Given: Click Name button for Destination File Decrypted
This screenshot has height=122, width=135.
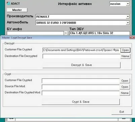Looking at the screenshot, I should click(125, 56).
